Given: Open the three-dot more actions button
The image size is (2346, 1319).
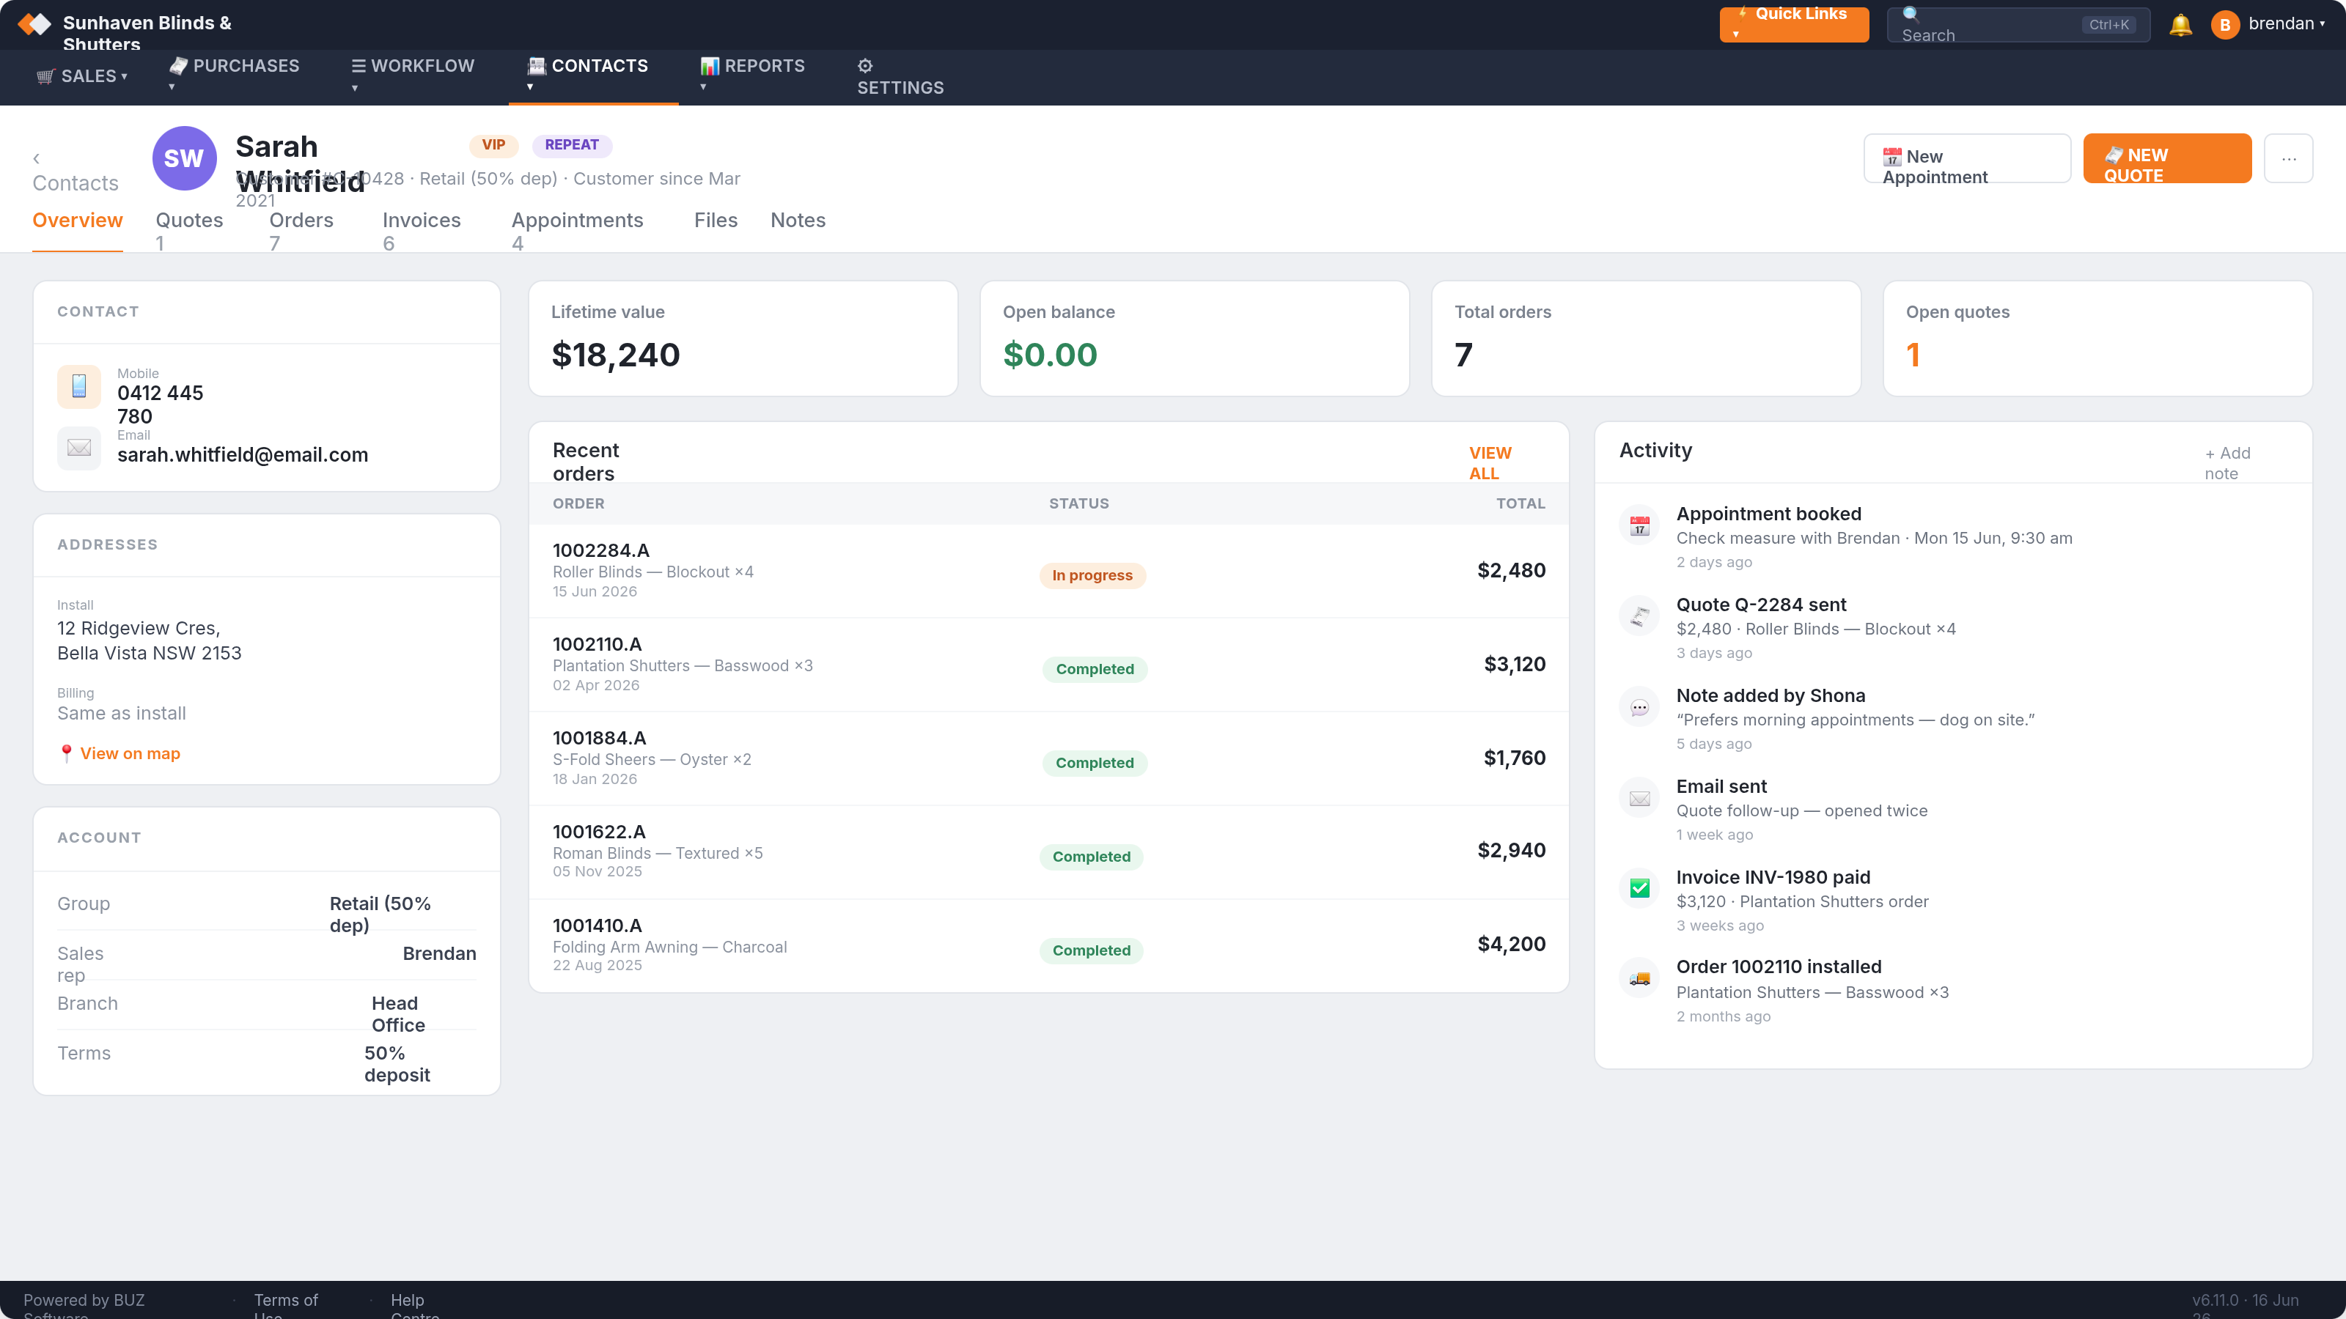Looking at the screenshot, I should pyautogui.click(x=2289, y=158).
